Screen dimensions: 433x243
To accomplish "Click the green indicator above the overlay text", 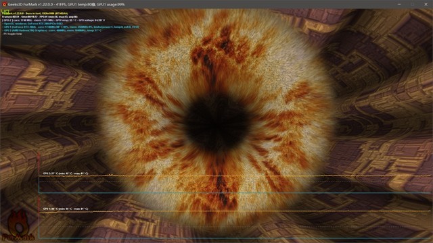I will 5,11.
